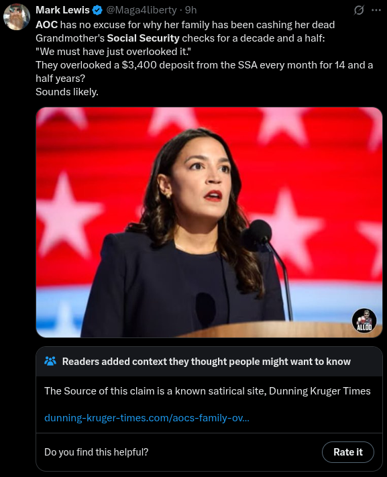Click the quoted 'We must have just overlooked it' line
Image resolution: width=387 pixels, height=477 pixels.
[x=113, y=52]
